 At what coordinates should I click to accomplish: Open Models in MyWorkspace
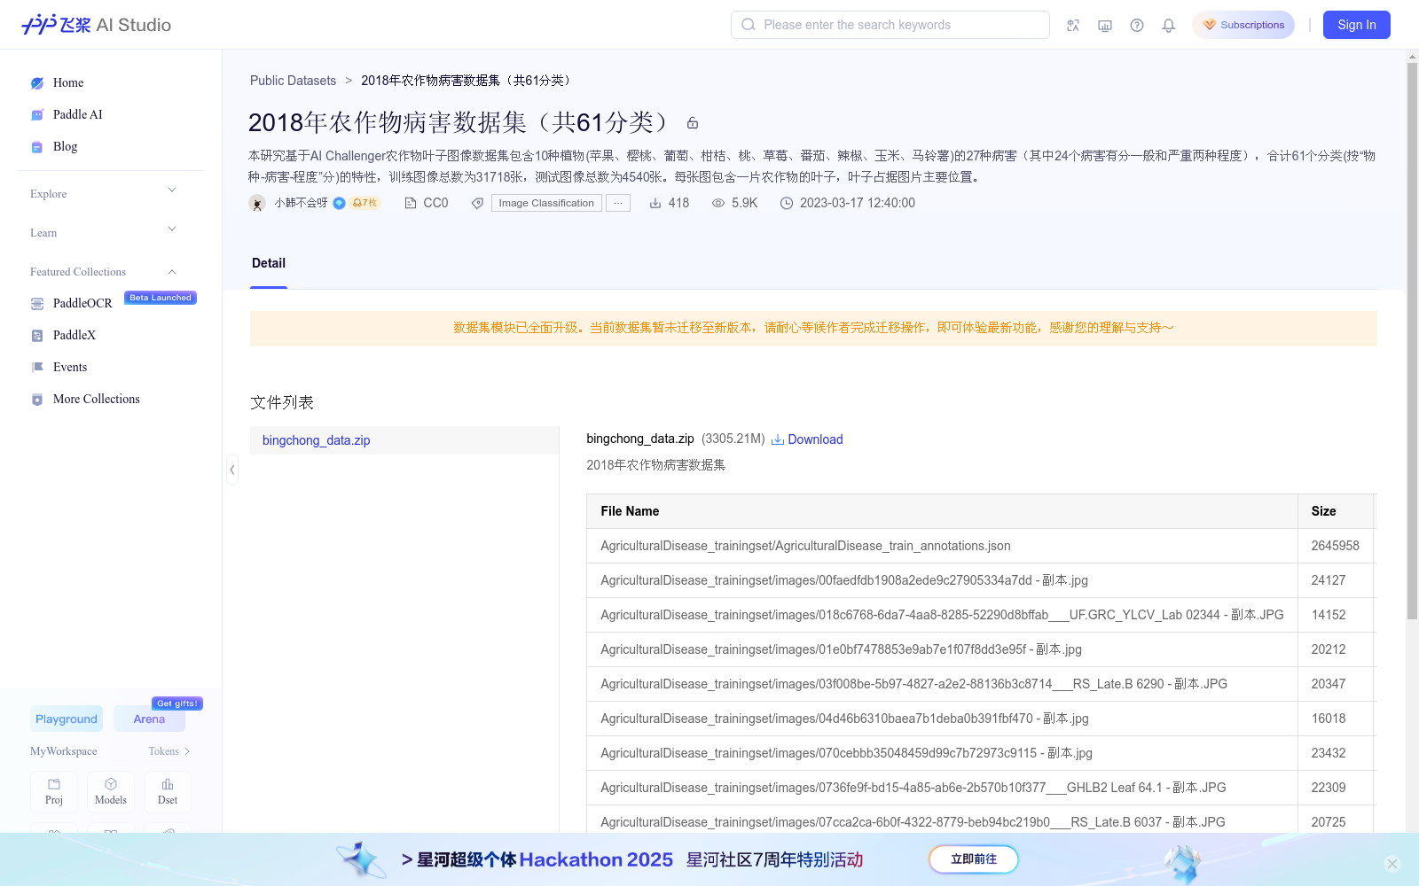111,792
